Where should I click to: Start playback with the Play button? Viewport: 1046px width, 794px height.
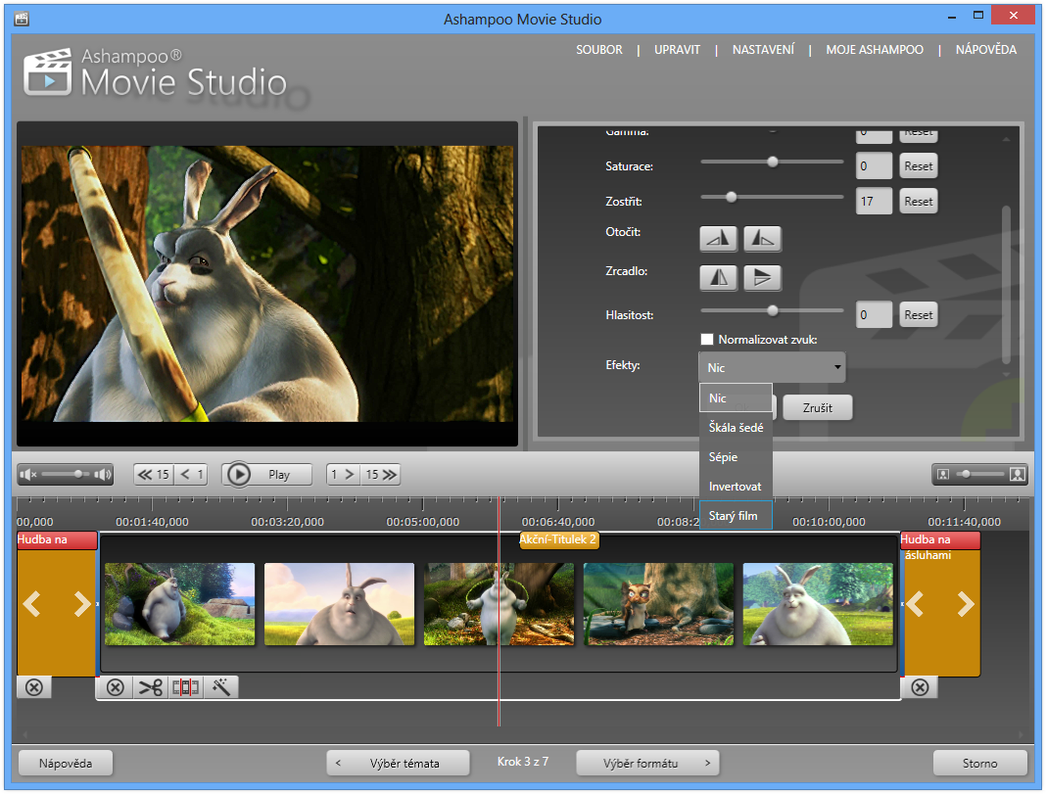pyautogui.click(x=266, y=475)
